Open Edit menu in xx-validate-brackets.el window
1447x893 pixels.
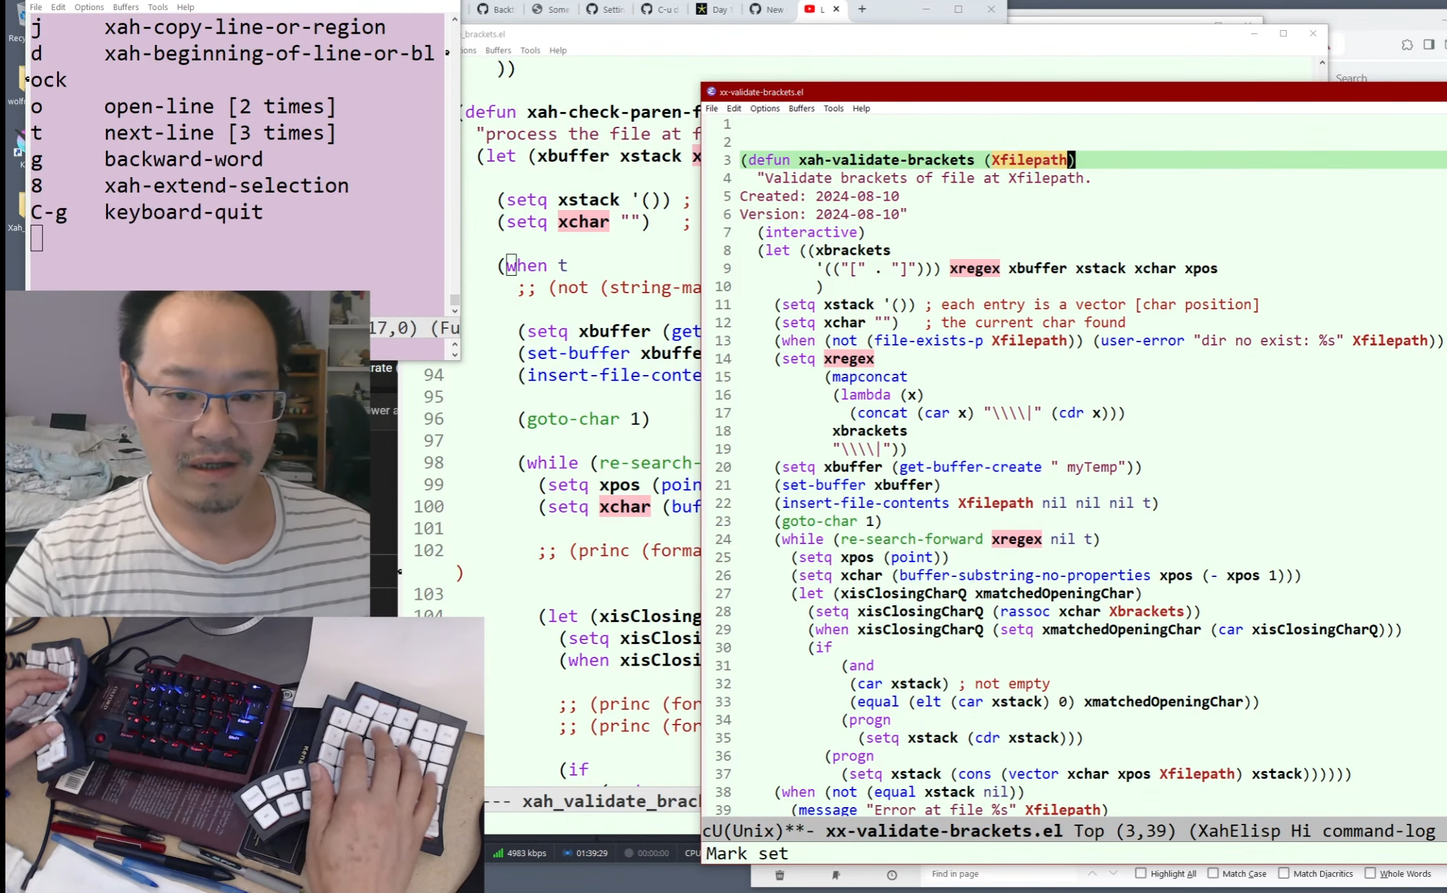734,108
